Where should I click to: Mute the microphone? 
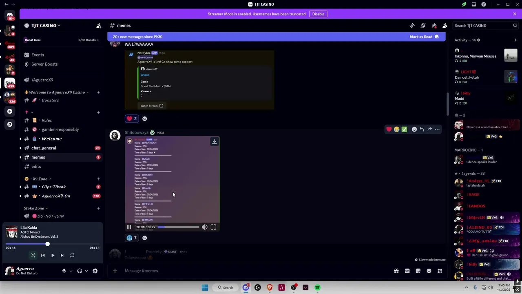pos(64,271)
